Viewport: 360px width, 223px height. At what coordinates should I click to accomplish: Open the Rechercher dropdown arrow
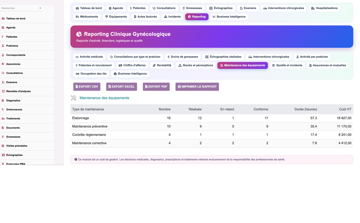[40, 8]
